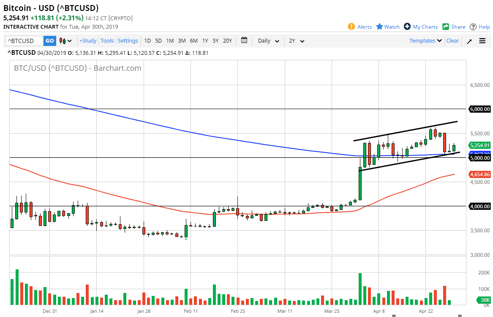Open the Templates dropdown
493x317 pixels.
(425, 40)
